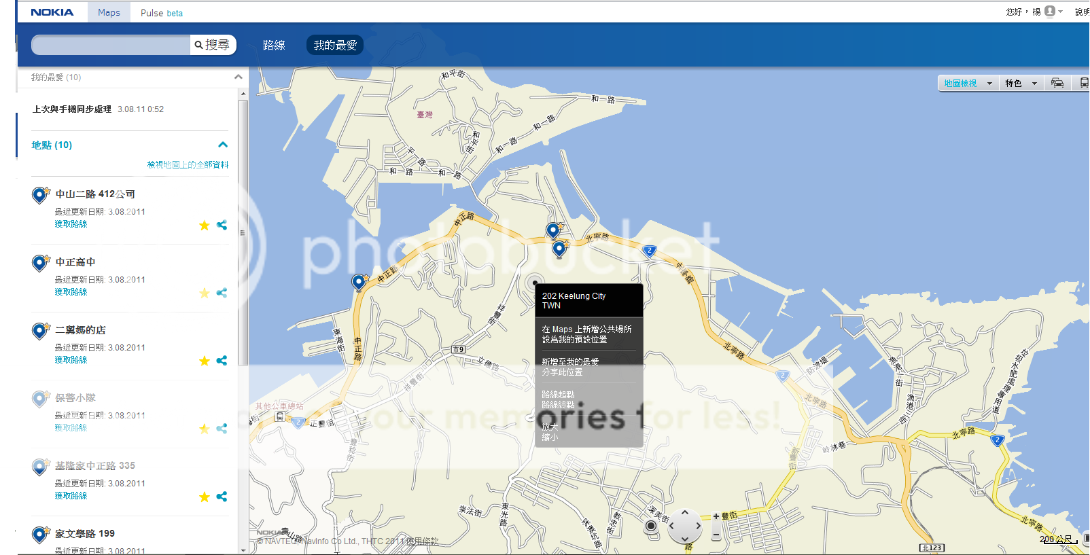Pan map up with the compass arrow
This screenshot has height=555, width=1090.
click(x=684, y=513)
